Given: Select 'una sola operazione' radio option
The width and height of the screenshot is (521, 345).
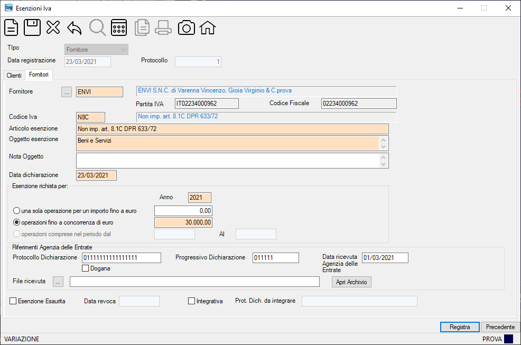Looking at the screenshot, I should coord(16,211).
